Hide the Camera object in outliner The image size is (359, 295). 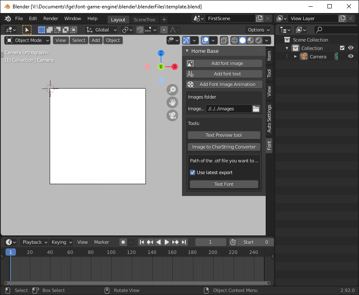coord(351,56)
